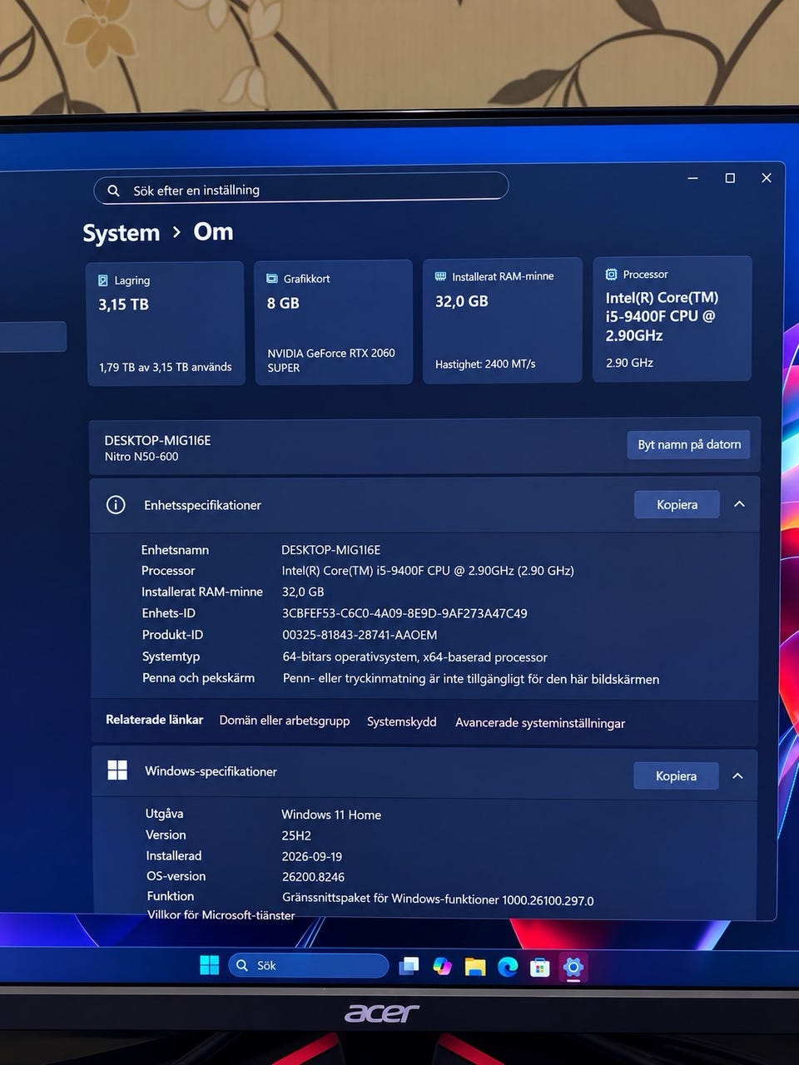Click the Settings gear in the taskbar
This screenshot has height=1065, width=799.
click(x=573, y=967)
